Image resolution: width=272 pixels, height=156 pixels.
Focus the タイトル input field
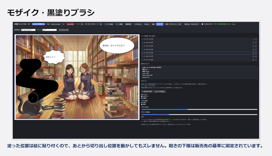(50, 30)
